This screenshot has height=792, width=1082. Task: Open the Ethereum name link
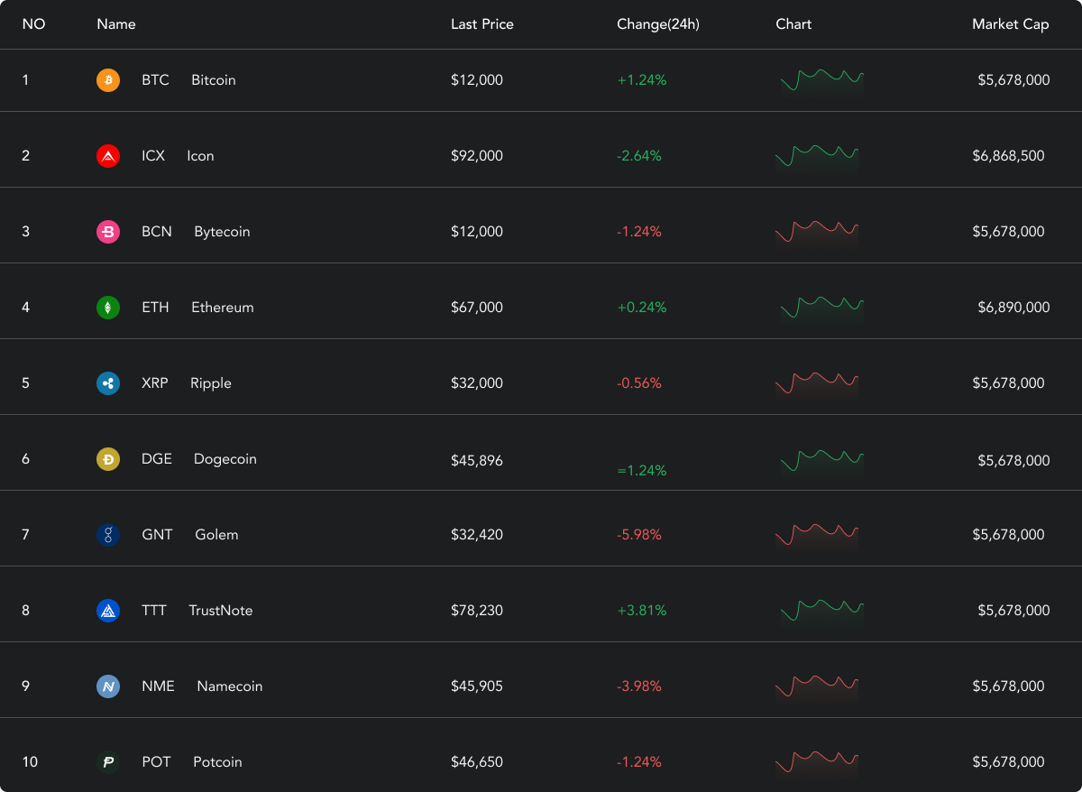point(223,308)
